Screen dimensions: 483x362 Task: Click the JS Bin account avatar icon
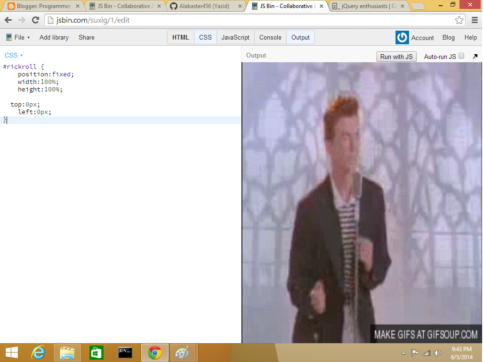[402, 38]
